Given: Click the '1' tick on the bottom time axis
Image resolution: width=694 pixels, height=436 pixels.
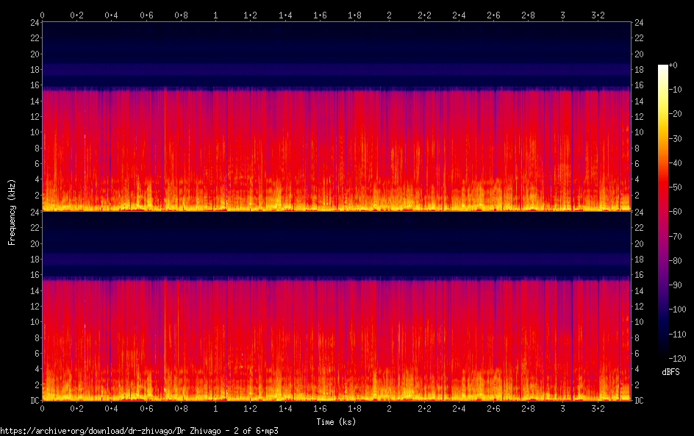Looking at the screenshot, I should coord(215,408).
